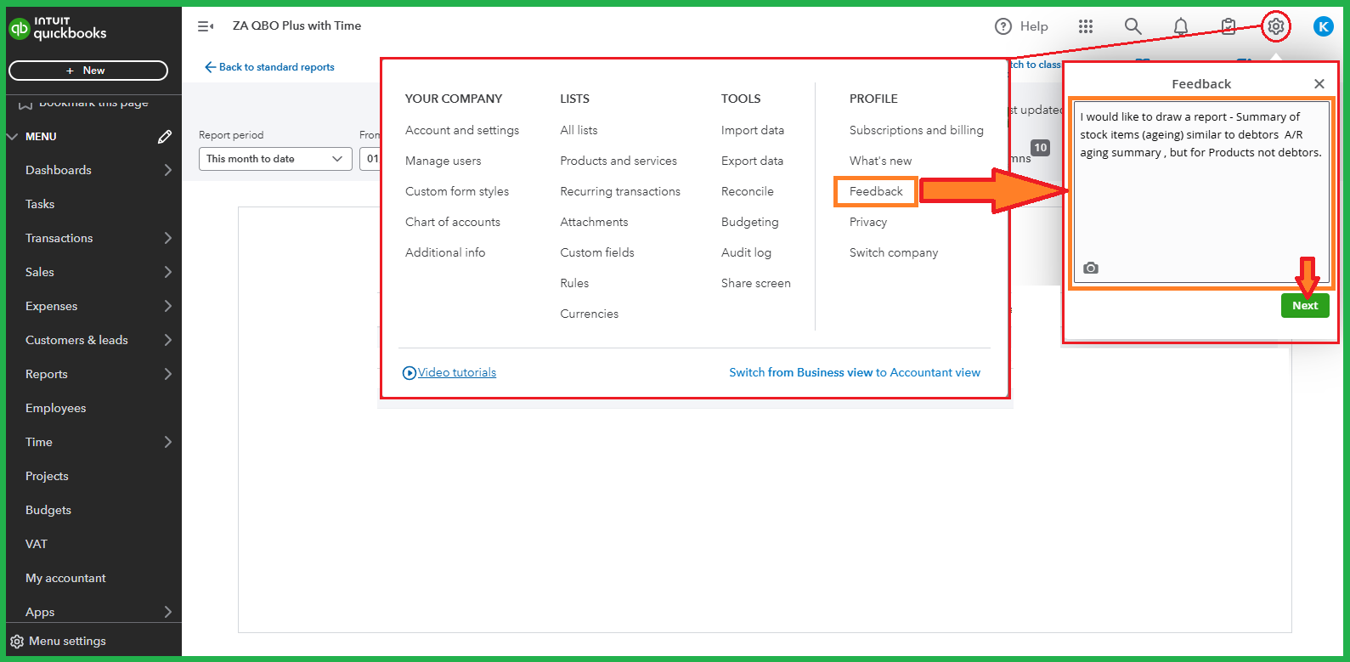Go back to standard reports

(x=269, y=67)
